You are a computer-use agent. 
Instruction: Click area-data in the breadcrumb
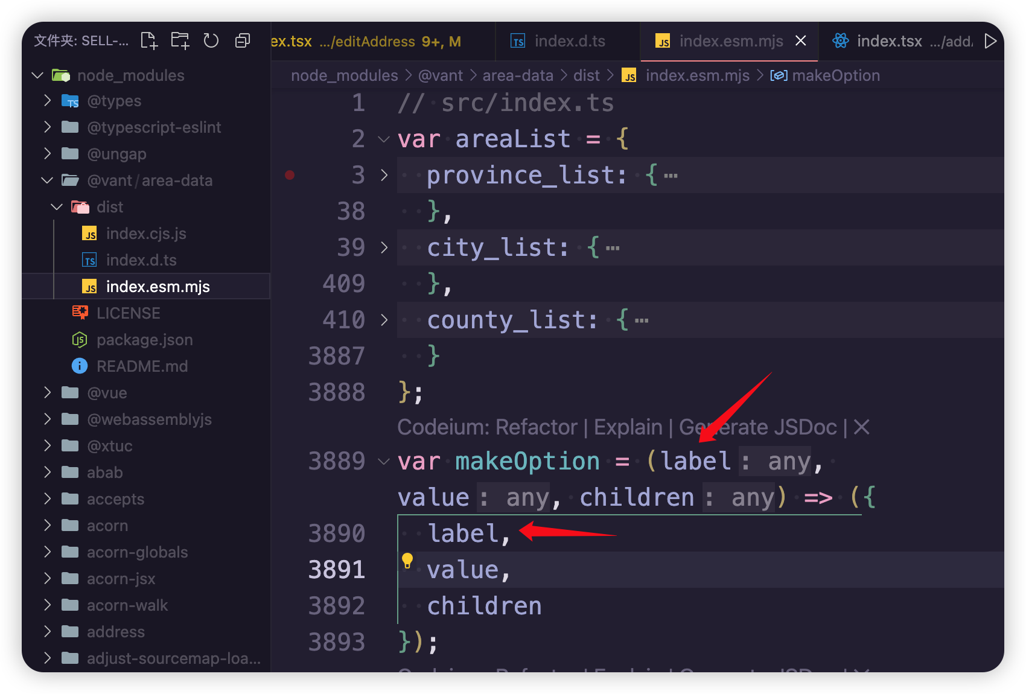click(518, 75)
